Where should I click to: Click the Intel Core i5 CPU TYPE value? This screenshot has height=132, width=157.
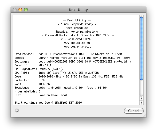pyautogui.click(x=69, y=73)
